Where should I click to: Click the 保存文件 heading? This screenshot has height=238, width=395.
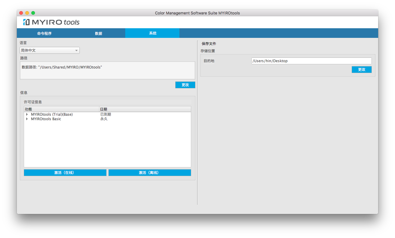click(209, 44)
